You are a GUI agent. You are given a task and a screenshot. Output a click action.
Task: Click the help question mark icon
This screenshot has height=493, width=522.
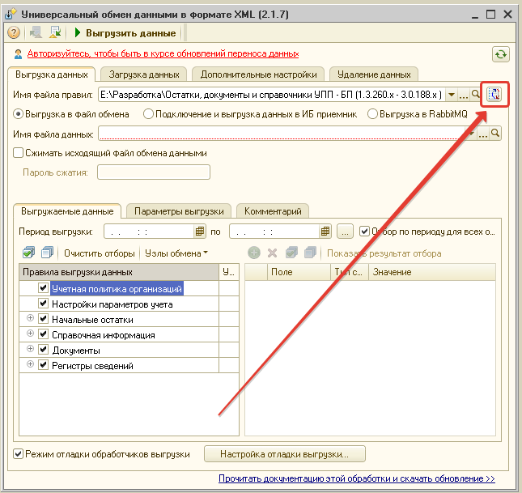coord(14,32)
